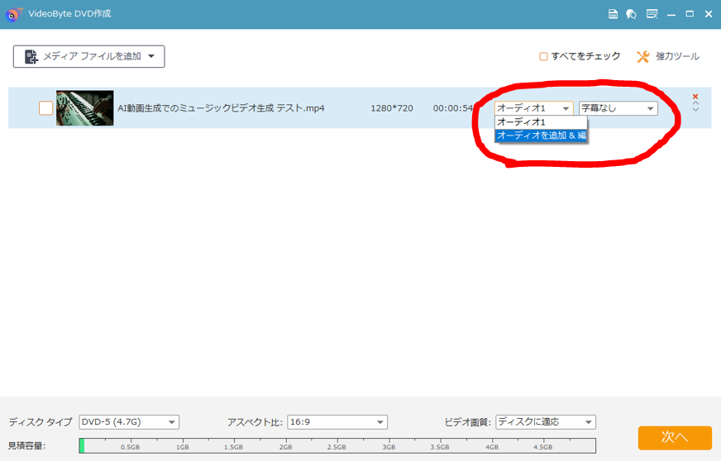Click the save project icon in title bar
This screenshot has width=721, height=461.
[613, 14]
